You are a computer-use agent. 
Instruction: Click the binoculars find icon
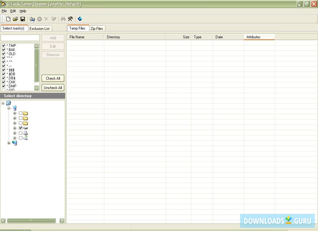tap(63, 19)
